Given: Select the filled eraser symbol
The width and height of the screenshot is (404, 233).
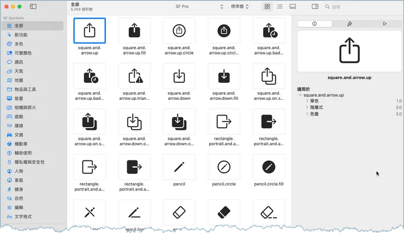Looking at the screenshot, I should 224,212.
